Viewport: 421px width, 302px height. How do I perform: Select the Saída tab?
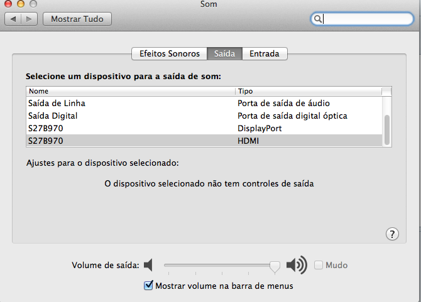(224, 54)
